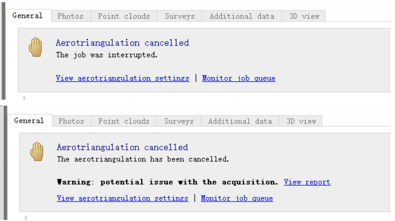Viewport: 395px width, 221px height.
Task: Select the General tab in the upper panel
Action: coord(27,16)
